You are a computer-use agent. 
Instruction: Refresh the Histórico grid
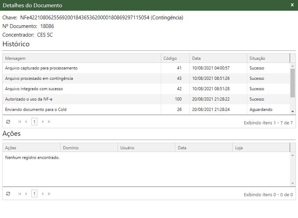(8, 122)
